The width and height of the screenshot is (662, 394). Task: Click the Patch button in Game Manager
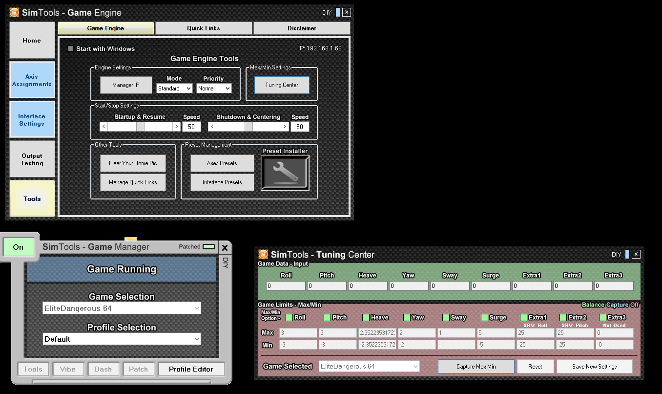139,369
